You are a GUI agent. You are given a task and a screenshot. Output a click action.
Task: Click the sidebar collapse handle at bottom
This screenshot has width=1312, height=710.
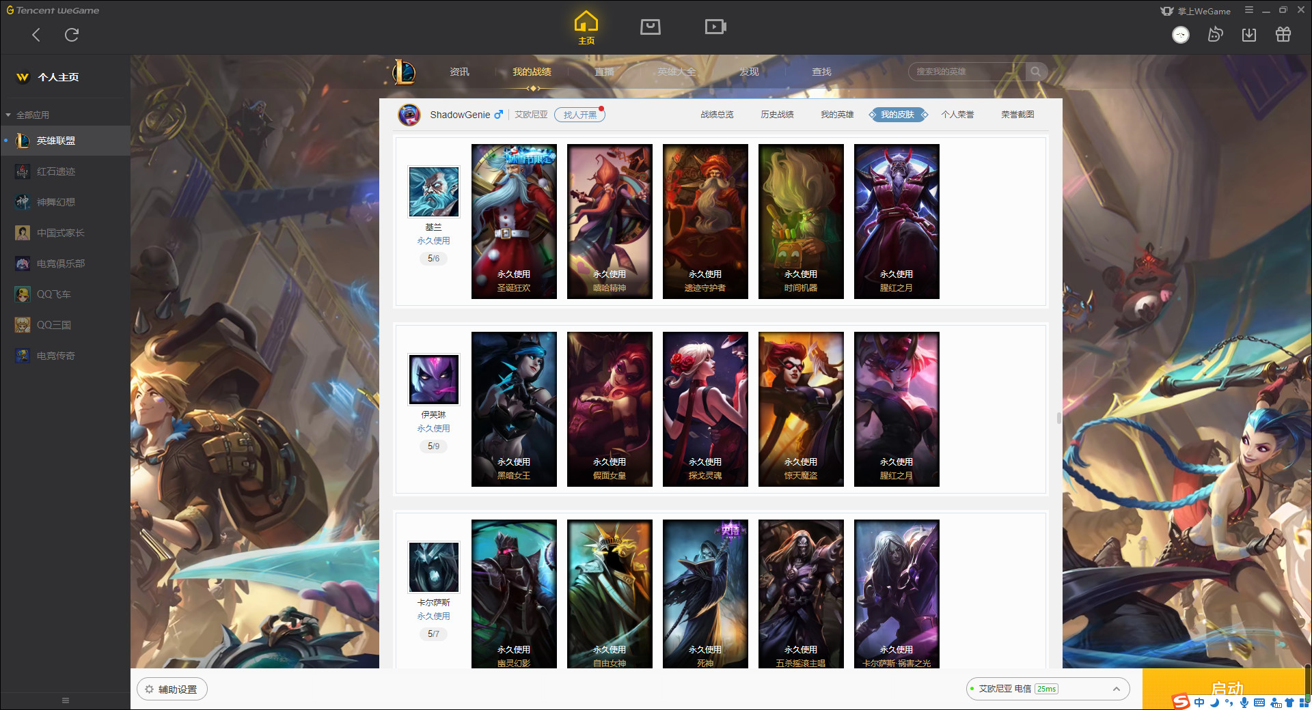pyautogui.click(x=66, y=700)
